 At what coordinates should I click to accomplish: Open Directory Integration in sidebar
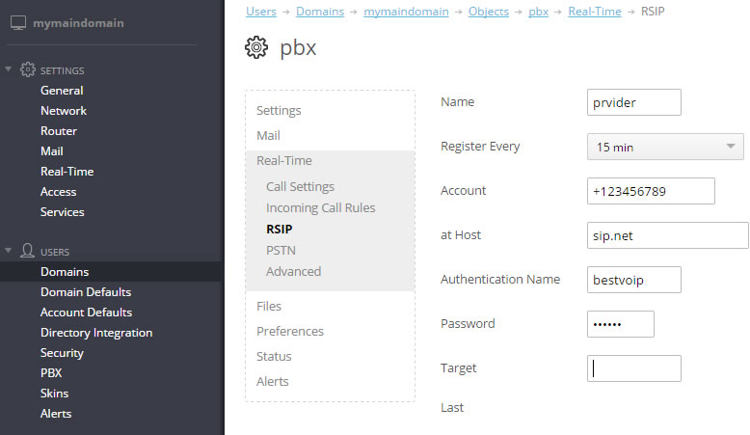click(x=96, y=333)
